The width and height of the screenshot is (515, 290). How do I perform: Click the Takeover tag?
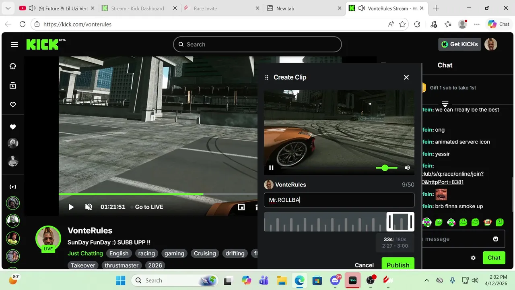[83, 265]
